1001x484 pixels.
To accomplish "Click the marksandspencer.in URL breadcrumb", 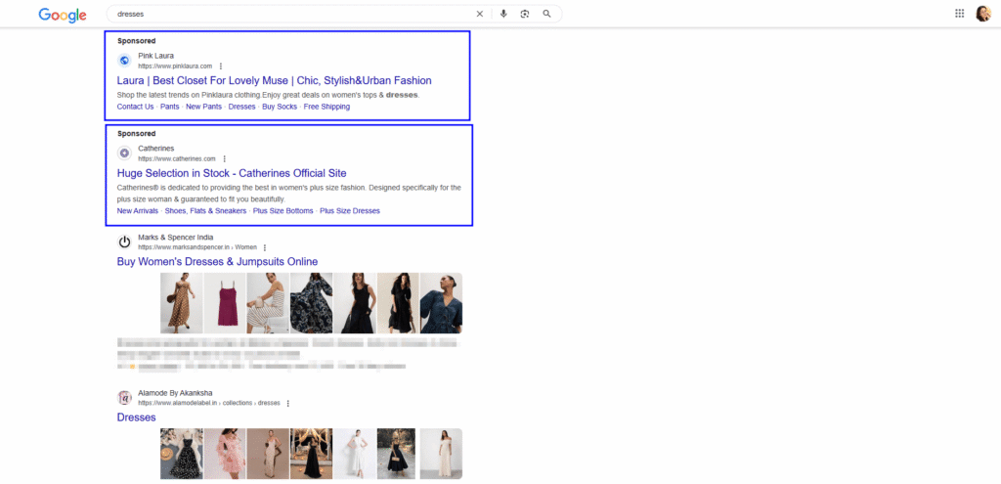I will tap(197, 247).
